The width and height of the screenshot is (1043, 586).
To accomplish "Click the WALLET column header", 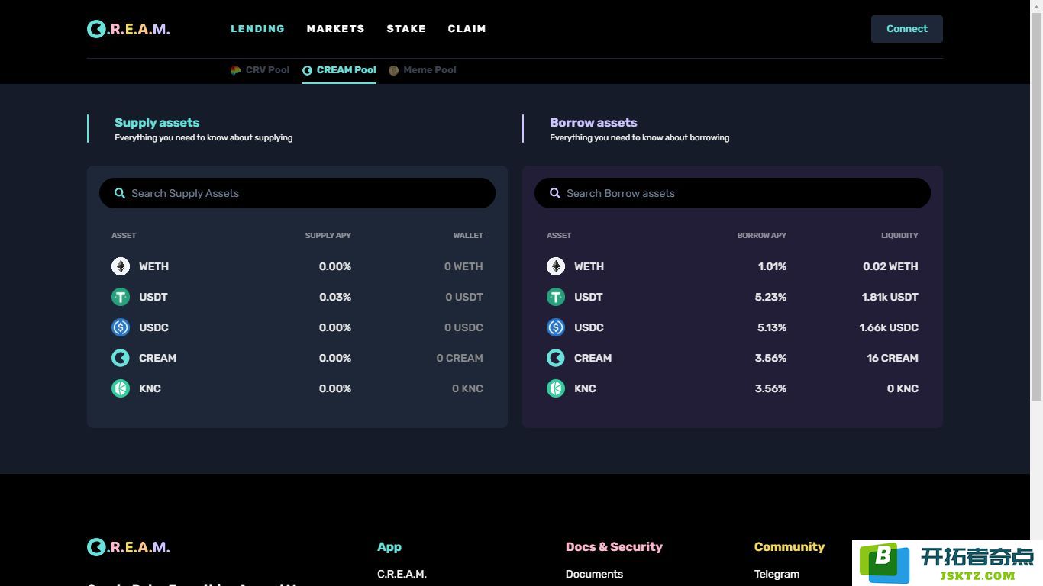I will (x=468, y=235).
